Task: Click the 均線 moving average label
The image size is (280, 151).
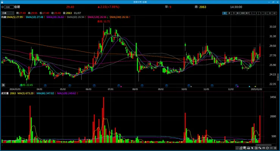Action: coord(4,17)
